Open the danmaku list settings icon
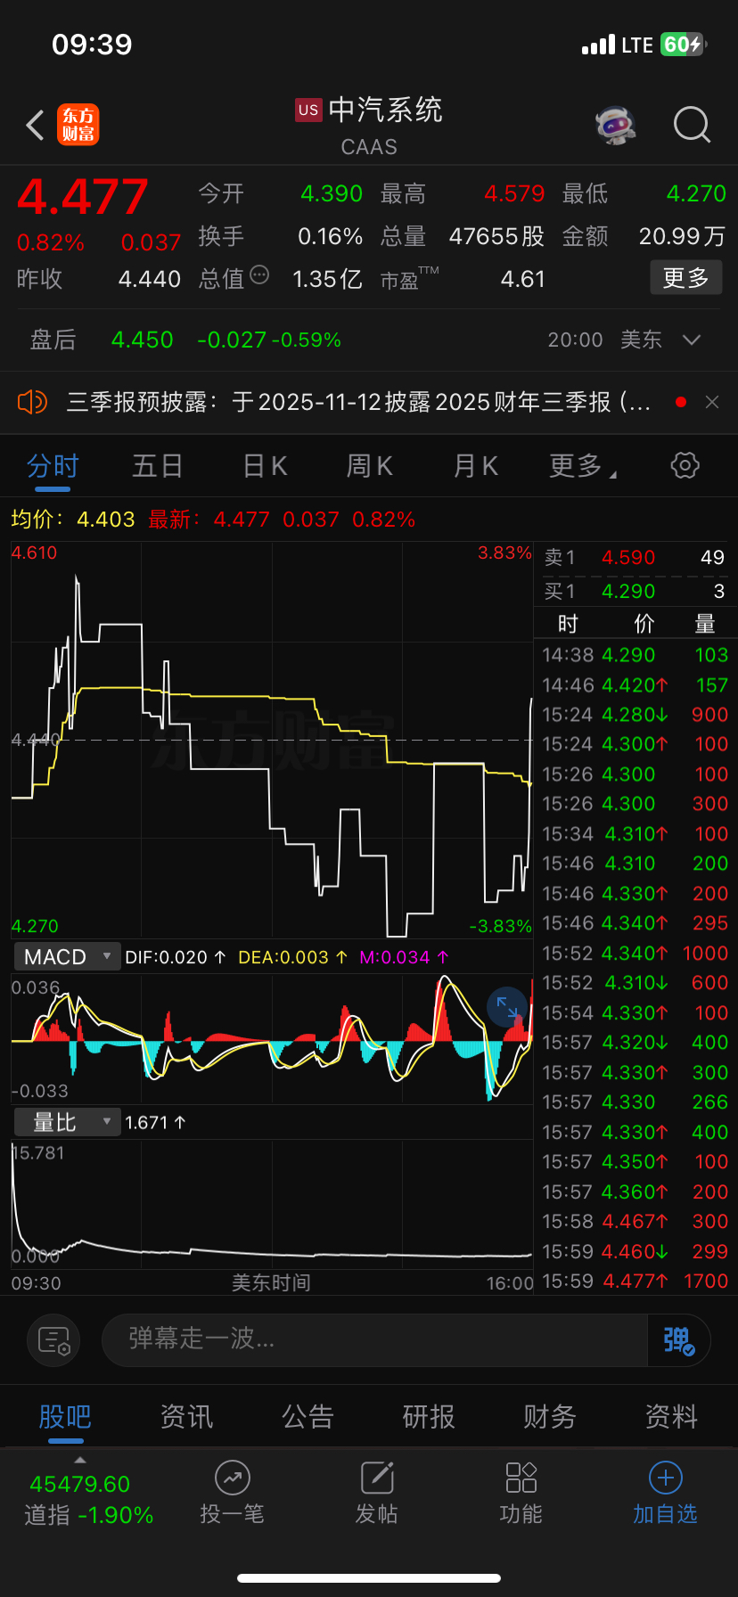 point(53,1339)
